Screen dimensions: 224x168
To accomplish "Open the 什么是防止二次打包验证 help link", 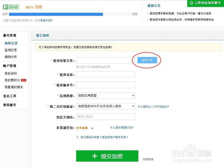I will [153, 107].
